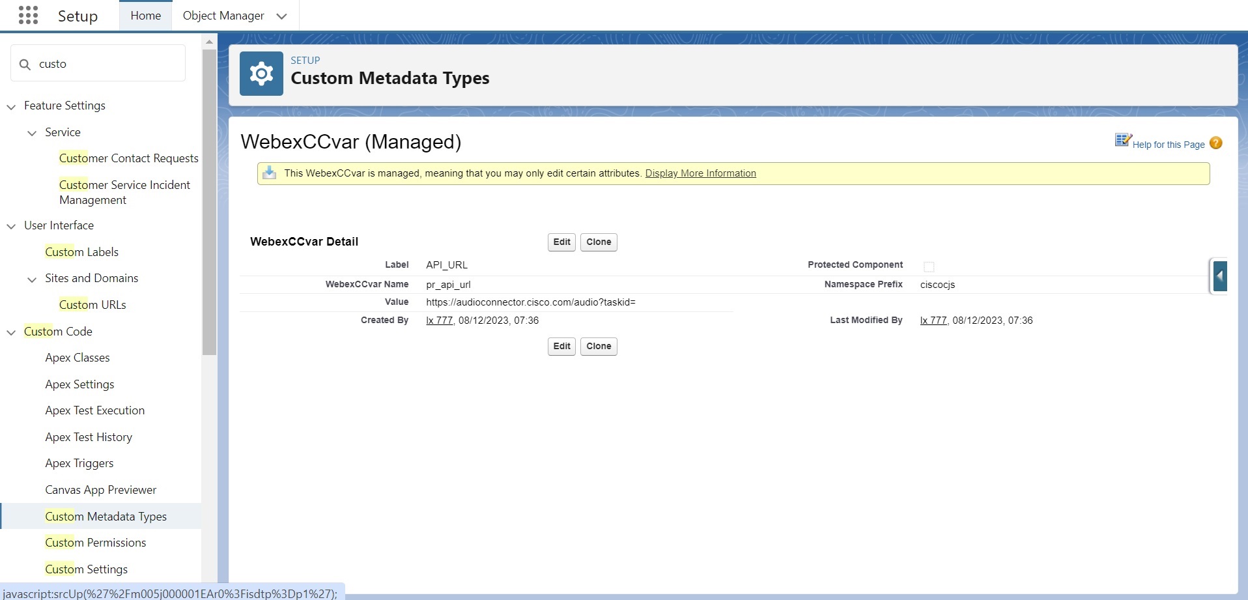Collapse the Sites and Domains subsection
The height and width of the screenshot is (600, 1248).
[x=32, y=279]
